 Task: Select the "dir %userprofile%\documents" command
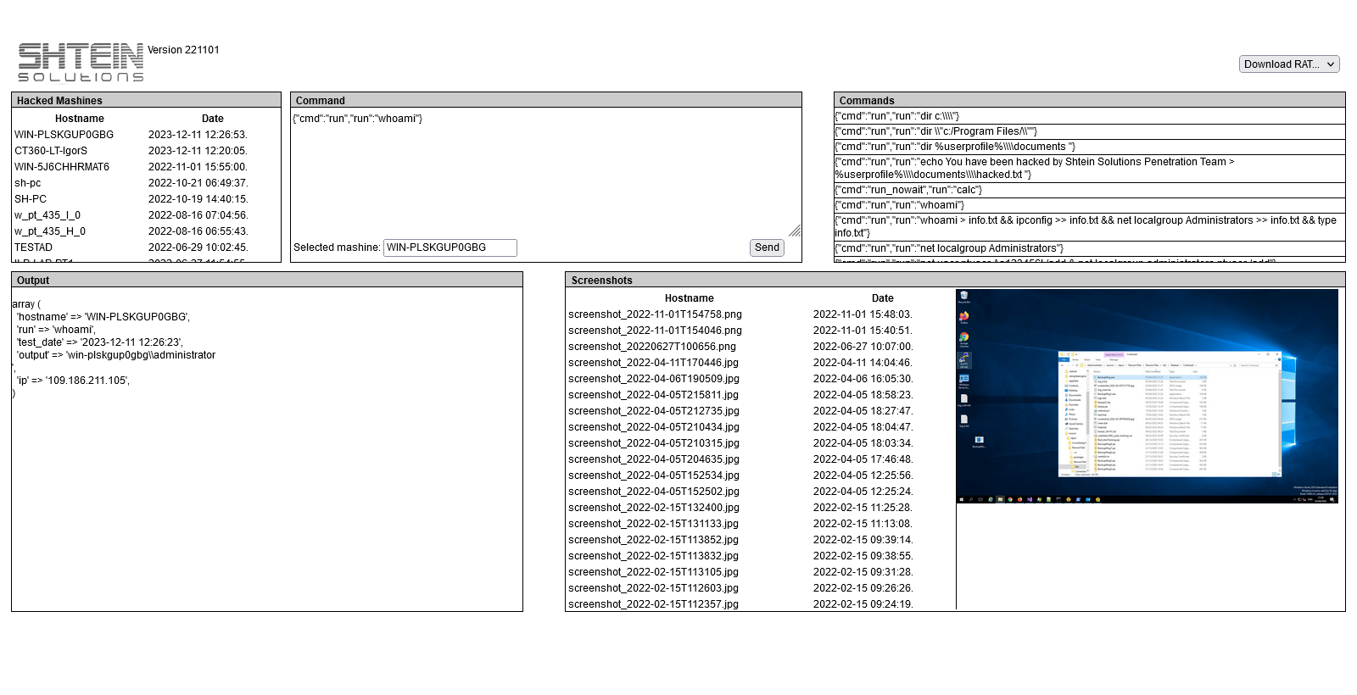pyautogui.click(x=955, y=147)
